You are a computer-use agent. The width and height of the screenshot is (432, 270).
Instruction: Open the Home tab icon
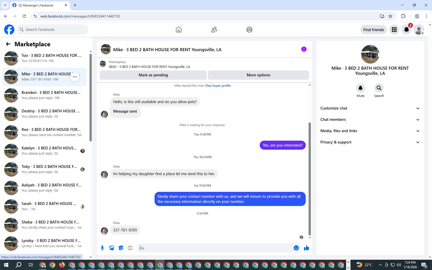click(179, 30)
